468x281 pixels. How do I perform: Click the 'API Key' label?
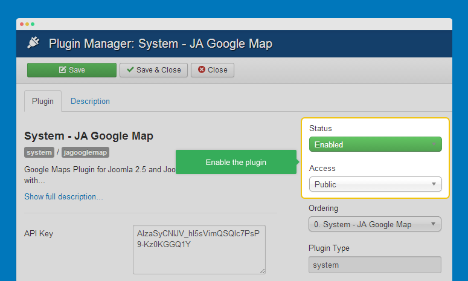[x=39, y=233]
